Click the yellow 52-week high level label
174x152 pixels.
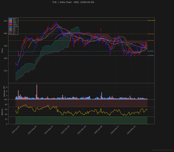pyautogui.click(x=151, y=21)
